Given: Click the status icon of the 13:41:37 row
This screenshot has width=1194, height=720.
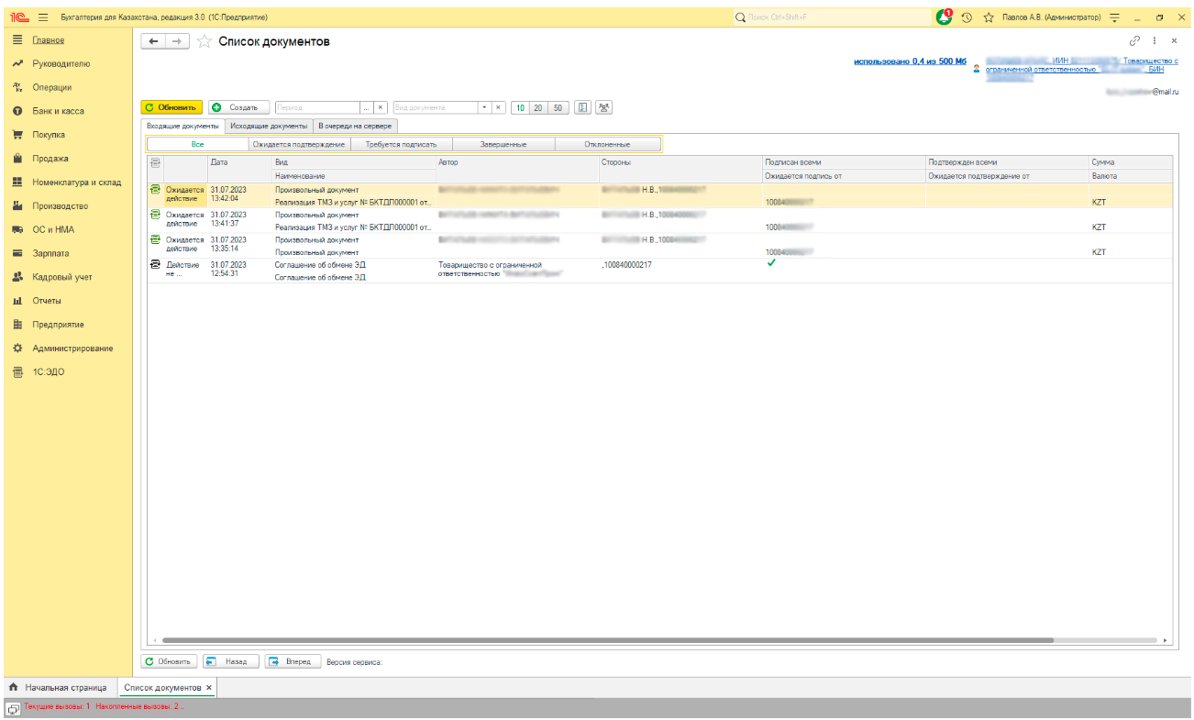Looking at the screenshot, I should [x=156, y=215].
